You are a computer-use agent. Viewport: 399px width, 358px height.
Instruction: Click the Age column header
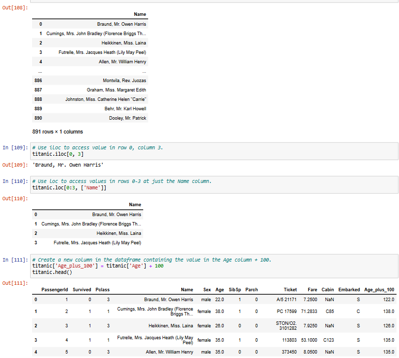click(x=220, y=290)
